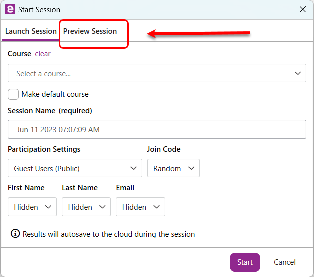Select the Launch Session tab
This screenshot has height=277, width=314.
31,31
